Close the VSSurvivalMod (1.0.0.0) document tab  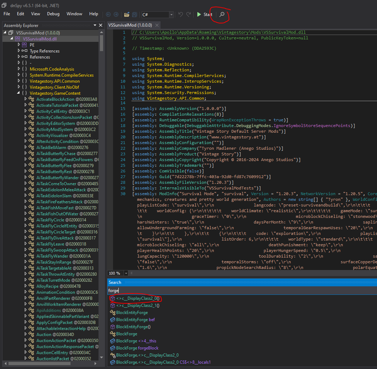[x=157, y=25]
